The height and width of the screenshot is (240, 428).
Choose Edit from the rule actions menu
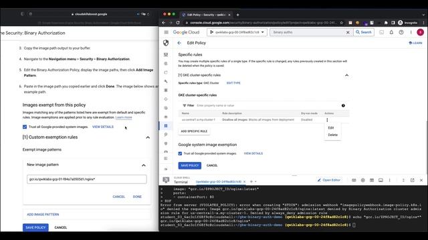pyautogui.click(x=331, y=127)
